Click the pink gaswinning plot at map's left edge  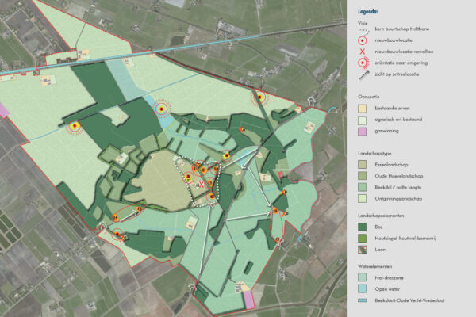click(4, 110)
